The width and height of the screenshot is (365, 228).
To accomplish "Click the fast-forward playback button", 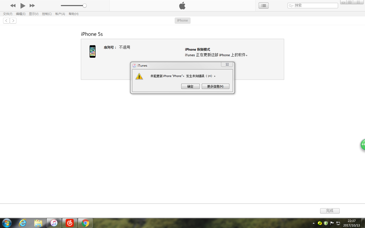I will 32,6.
